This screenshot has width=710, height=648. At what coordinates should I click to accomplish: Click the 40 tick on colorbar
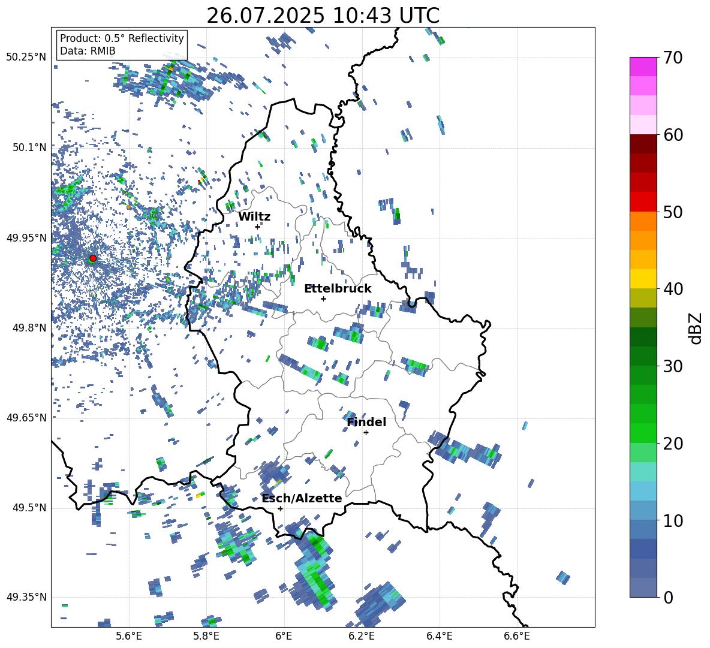pyautogui.click(x=673, y=289)
